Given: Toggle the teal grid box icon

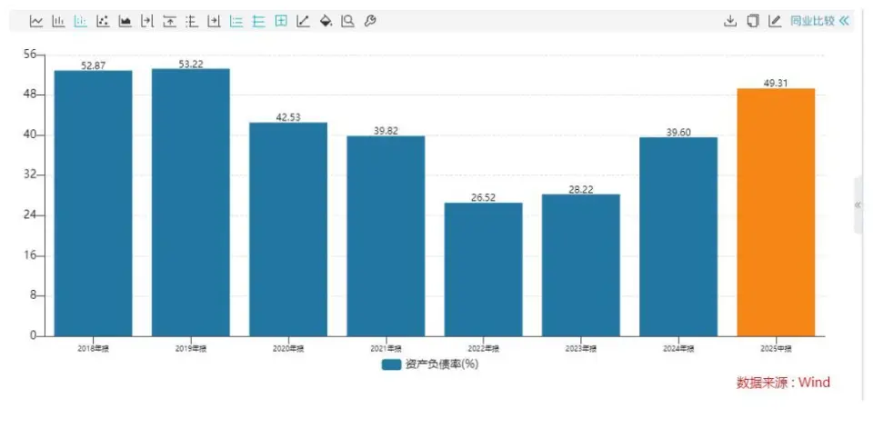Looking at the screenshot, I should point(281,21).
